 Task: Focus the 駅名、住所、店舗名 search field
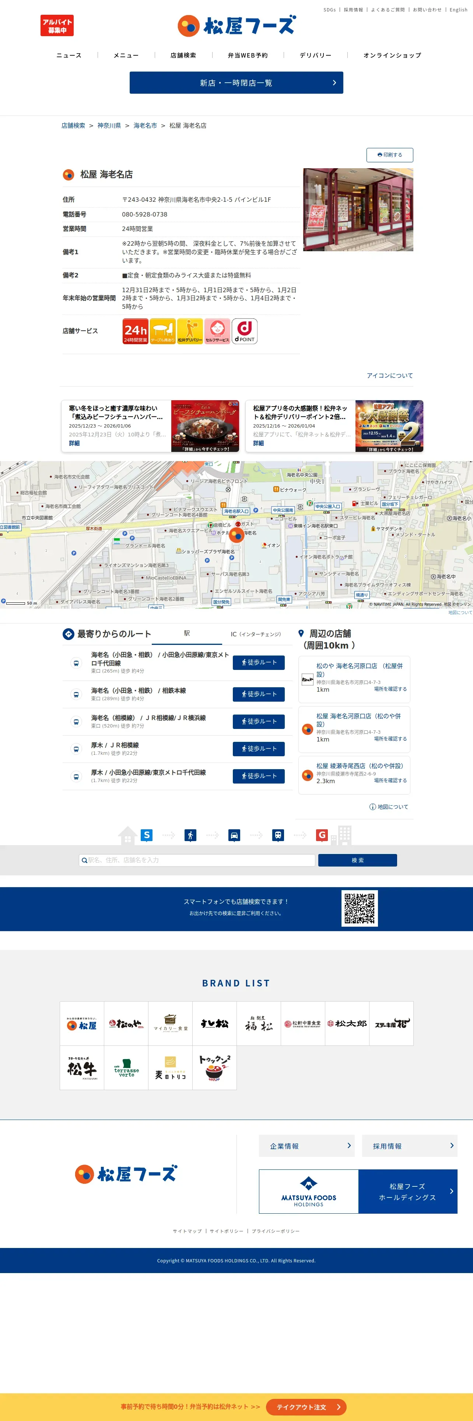(197, 860)
